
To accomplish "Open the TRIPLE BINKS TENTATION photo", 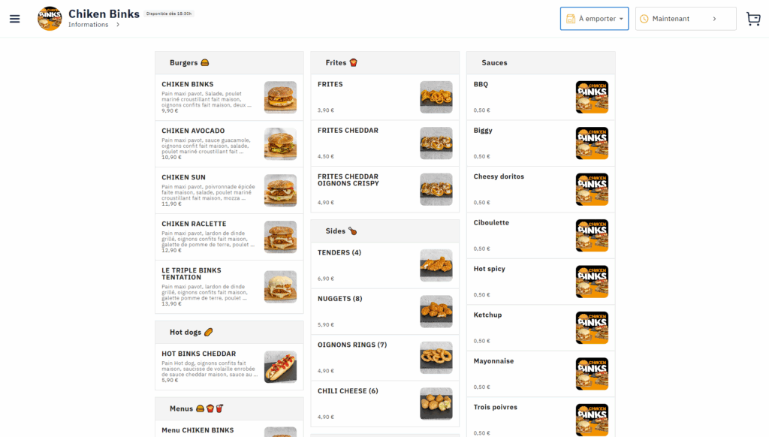I will [x=281, y=287].
